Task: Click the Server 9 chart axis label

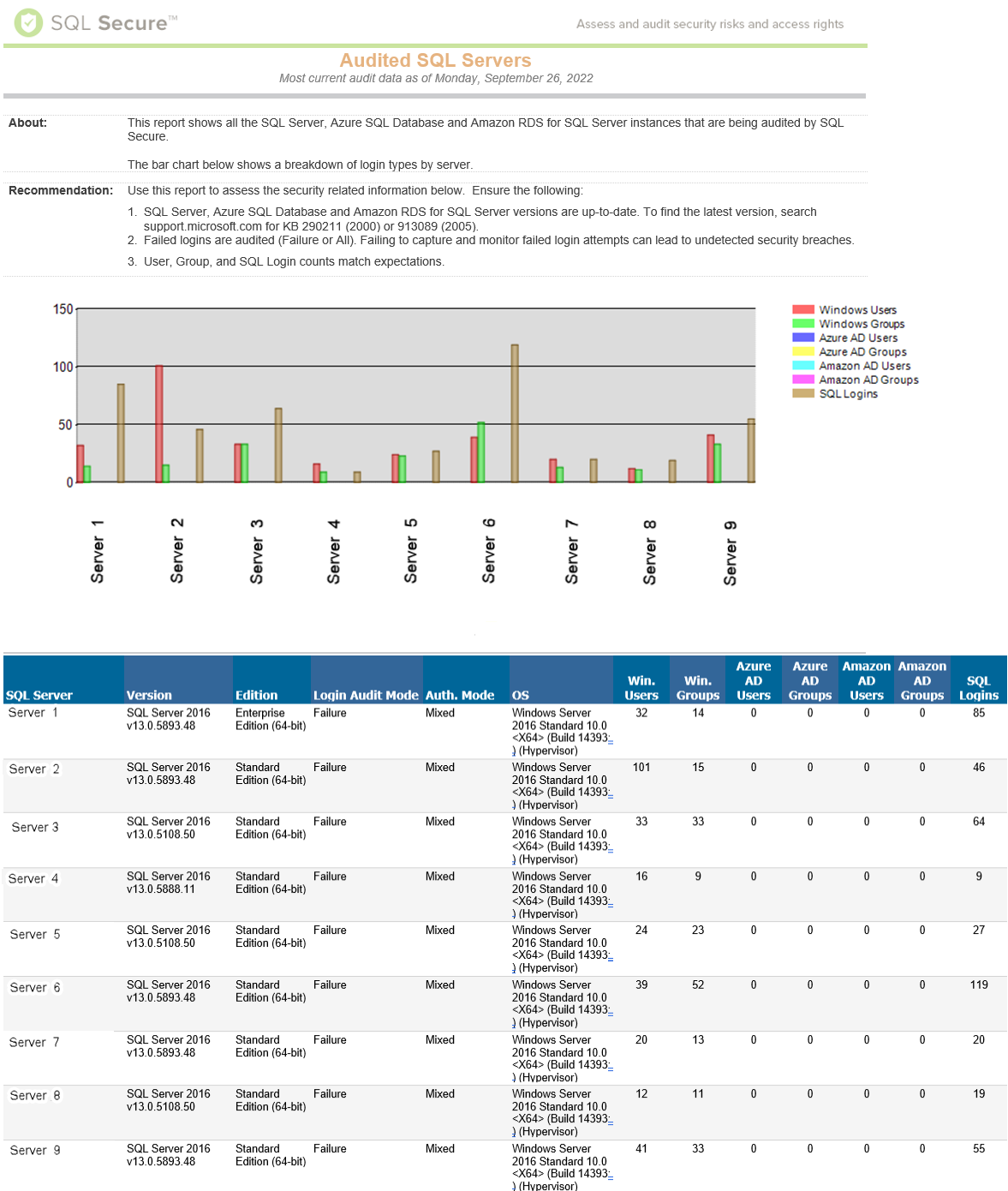Action: point(731,553)
